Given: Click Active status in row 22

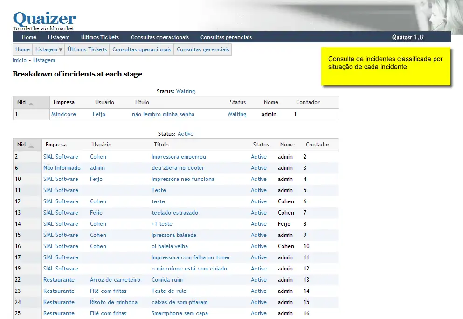Looking at the screenshot, I should [259, 280].
